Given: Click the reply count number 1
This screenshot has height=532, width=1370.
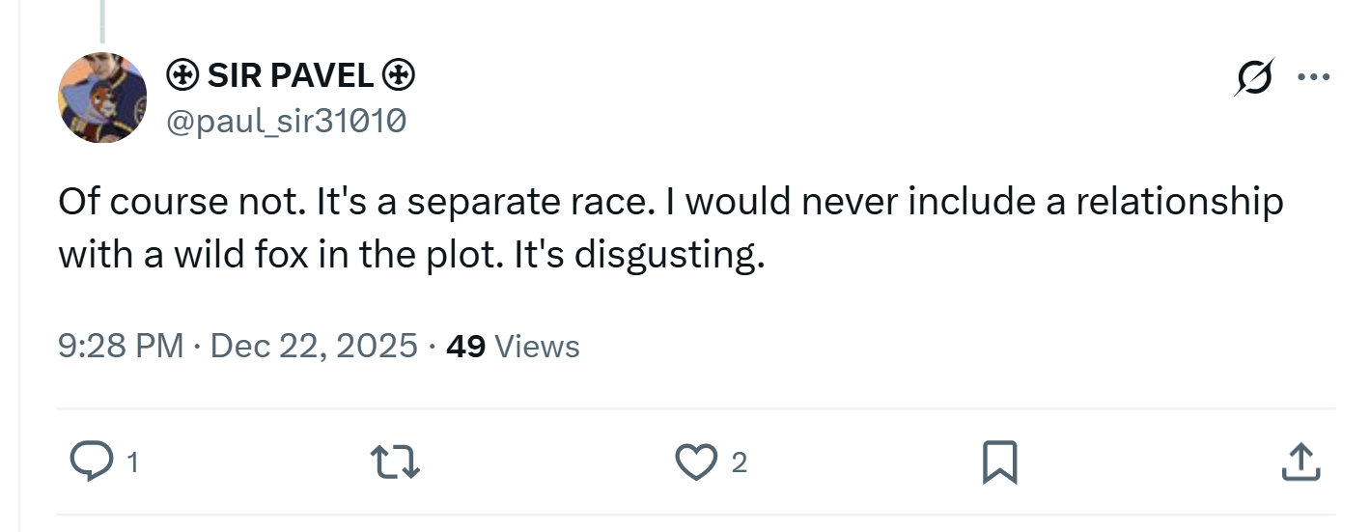Looking at the screenshot, I should [x=132, y=463].
